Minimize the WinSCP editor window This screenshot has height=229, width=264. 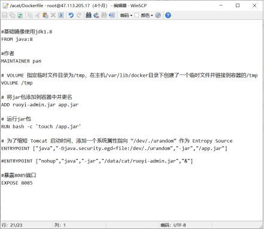click(x=221, y=5)
